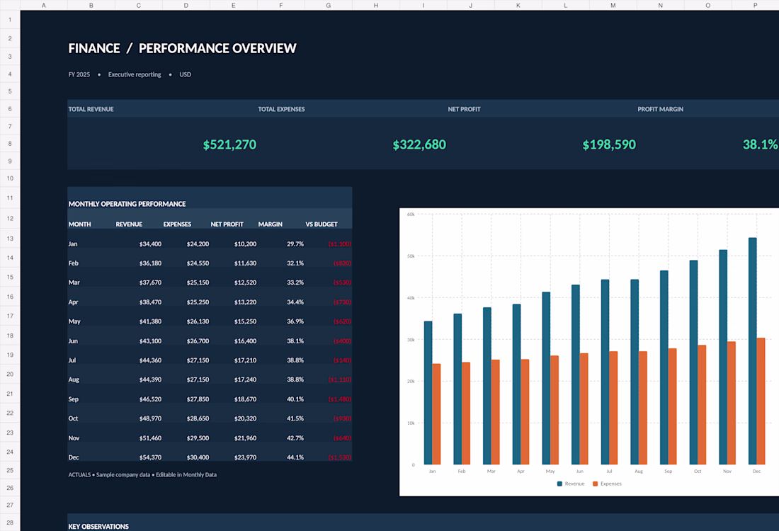Click the Jan revenue cell $34,400
Image resolution: width=779 pixels, height=531 pixels.
151,244
